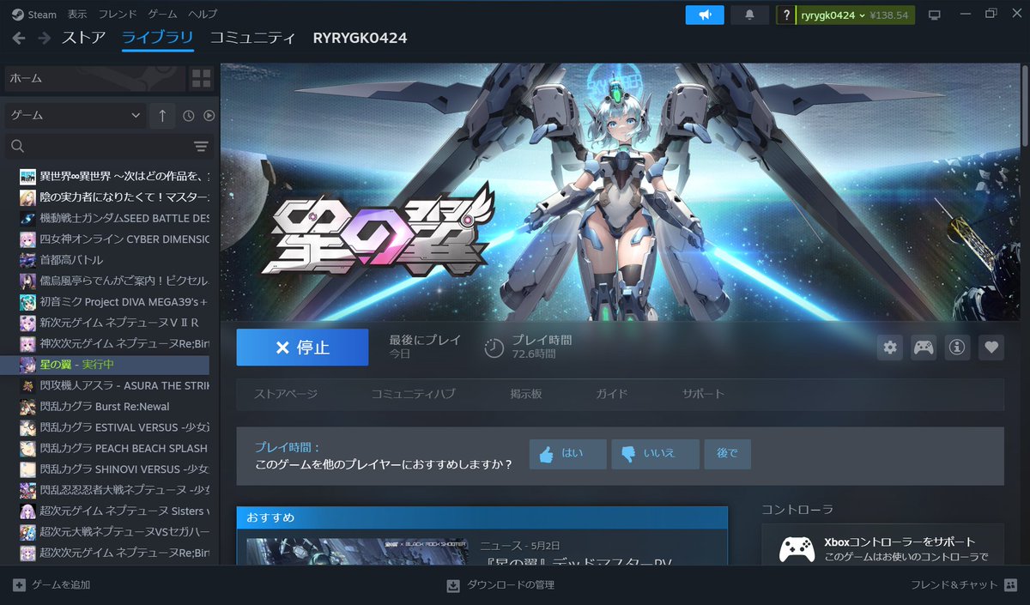Go forward with the right arrow
Viewport: 1030px width, 605px height.
click(x=44, y=38)
